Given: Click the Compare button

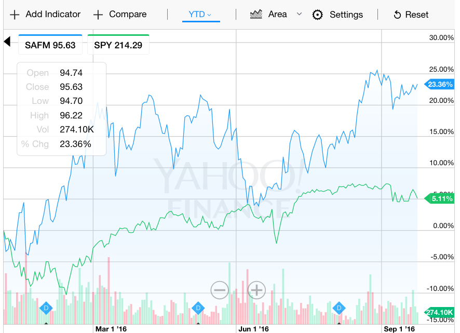Looking at the screenshot, I should point(119,15).
